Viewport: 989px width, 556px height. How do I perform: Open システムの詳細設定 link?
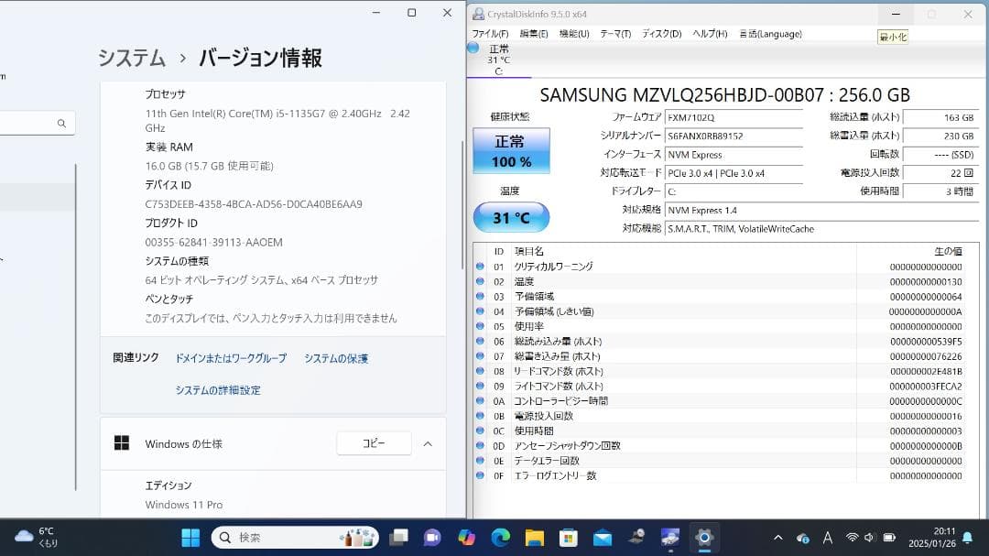pos(216,389)
